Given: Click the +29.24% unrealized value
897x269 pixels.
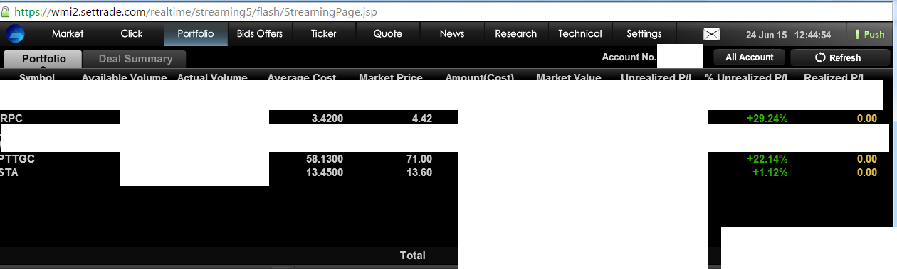Looking at the screenshot, I should [x=767, y=119].
